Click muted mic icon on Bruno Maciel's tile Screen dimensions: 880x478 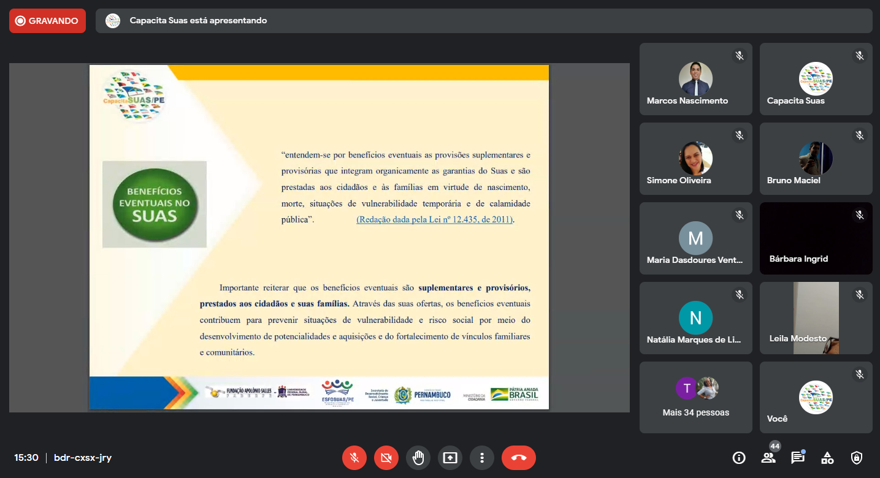pos(860,135)
